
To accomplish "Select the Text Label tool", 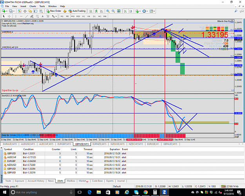I will (x=48, y=16).
